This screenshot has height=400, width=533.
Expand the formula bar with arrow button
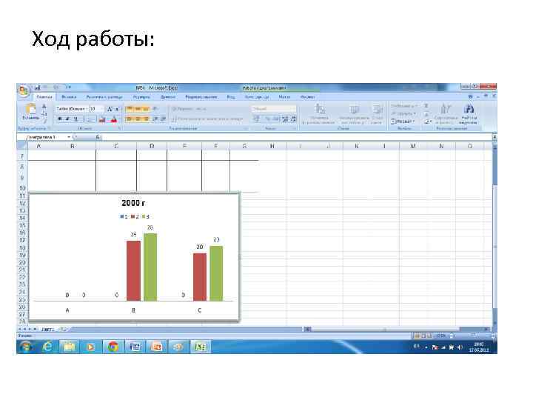[x=495, y=137]
